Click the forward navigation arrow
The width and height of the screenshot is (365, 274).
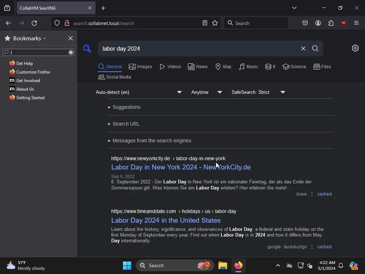coord(21,23)
